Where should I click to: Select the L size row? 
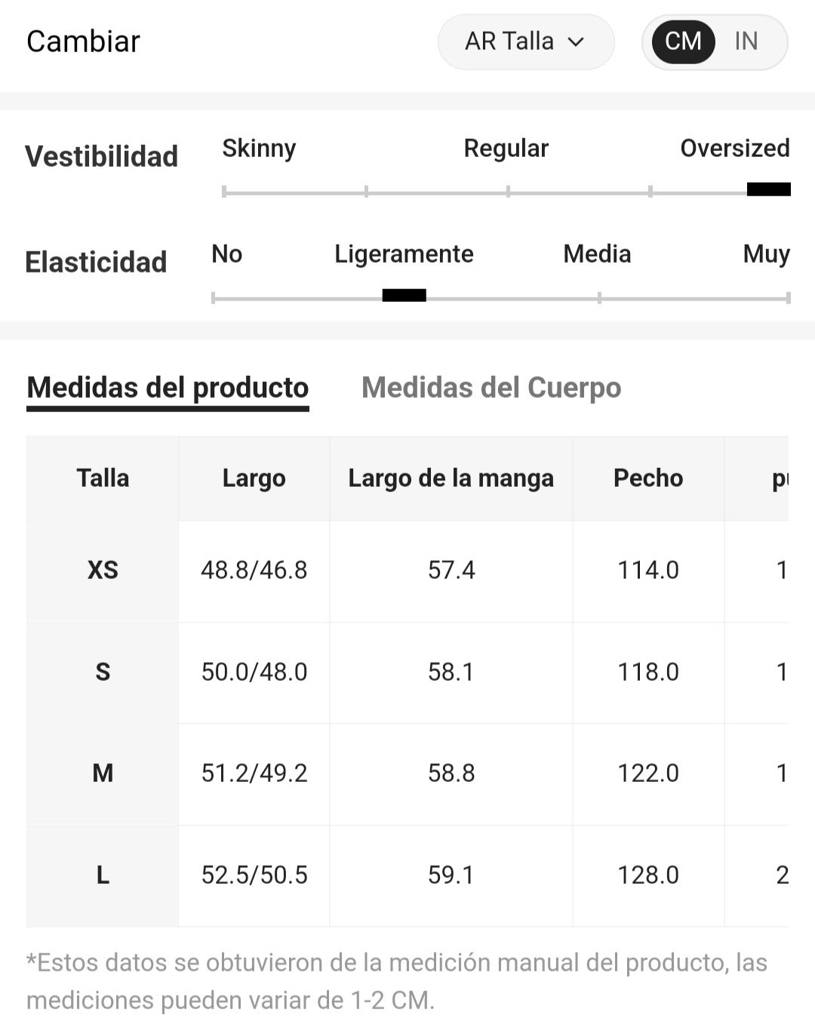coord(407,876)
